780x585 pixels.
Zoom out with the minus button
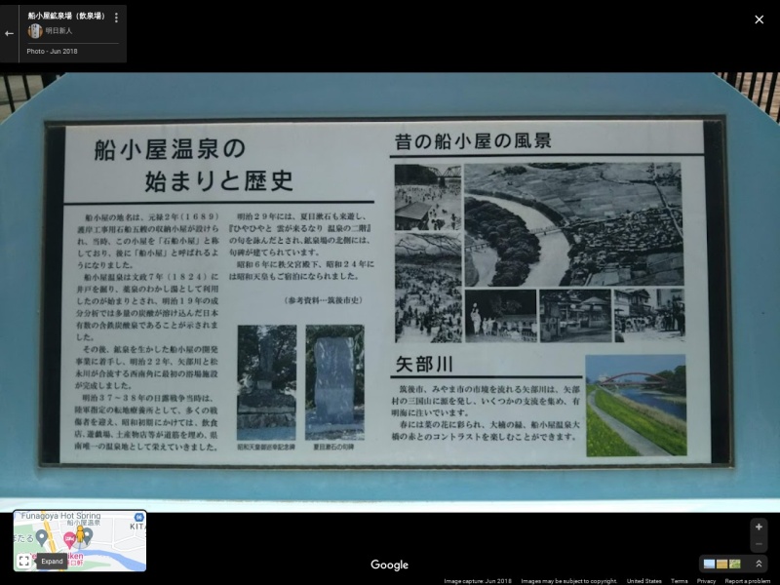759,544
